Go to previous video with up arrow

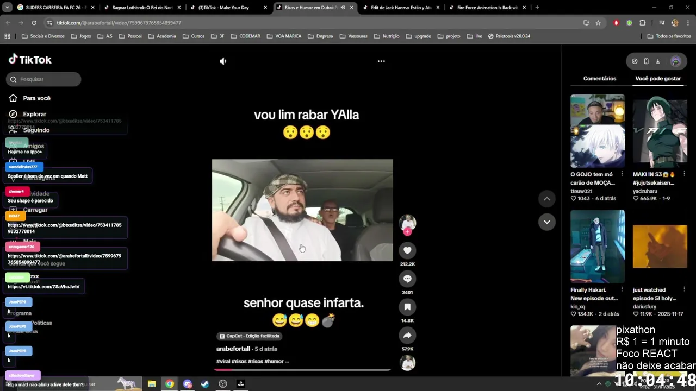tap(547, 199)
